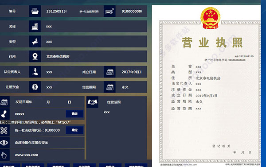Click the pointing hand icon beside www.xxx.com
This screenshot has height=167, width=266.
(x=4, y=155)
